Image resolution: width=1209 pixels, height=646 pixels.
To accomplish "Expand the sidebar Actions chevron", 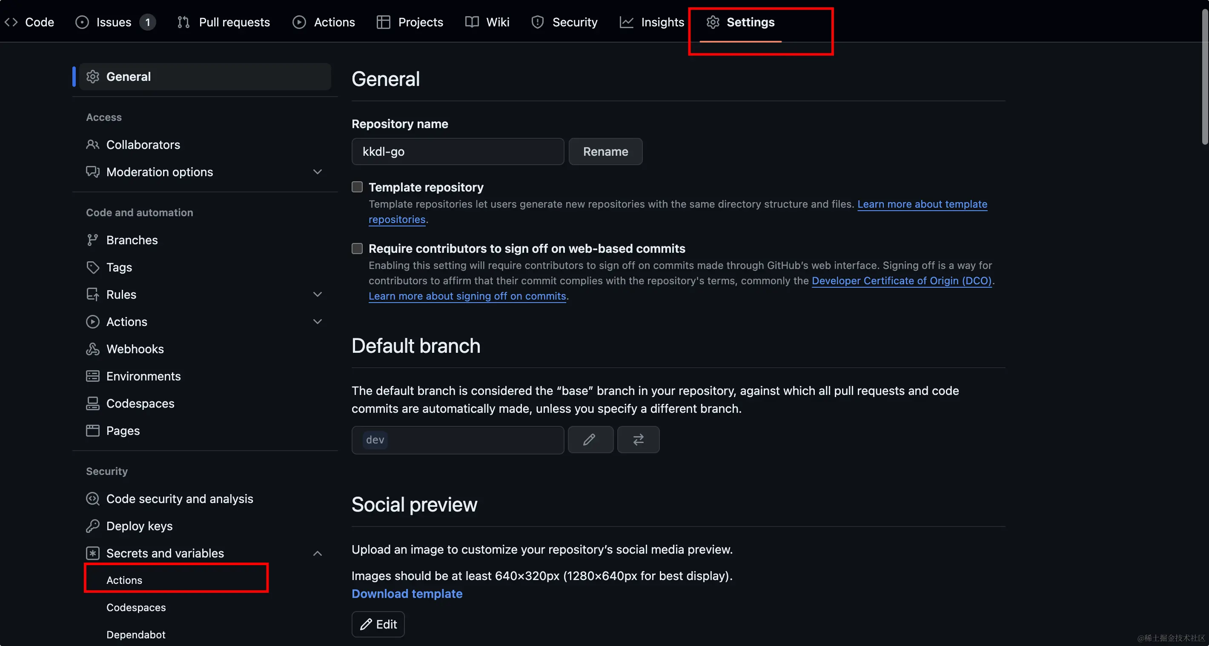I will (x=318, y=321).
